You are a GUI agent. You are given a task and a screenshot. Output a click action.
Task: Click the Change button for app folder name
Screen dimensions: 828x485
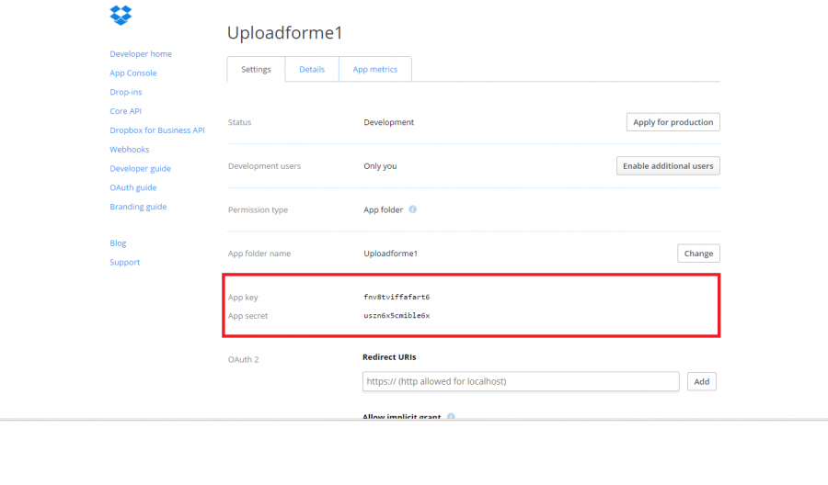[698, 253]
